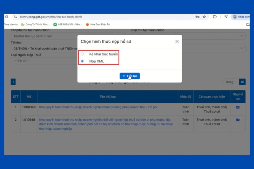Open Hóa Đơn Điện Tử bookmark
The width and height of the screenshot is (254, 169).
click(98, 24)
